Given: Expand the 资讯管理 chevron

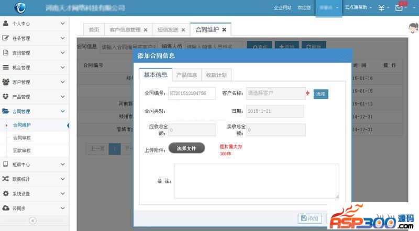Looking at the screenshot, I should [x=62, y=53].
